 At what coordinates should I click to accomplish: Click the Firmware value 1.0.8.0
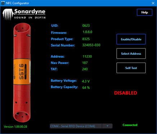[88, 32]
